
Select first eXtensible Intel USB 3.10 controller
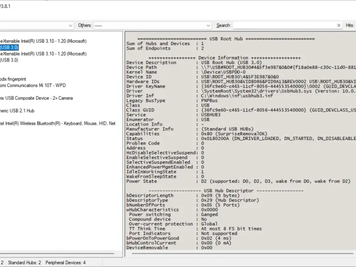point(43,41)
